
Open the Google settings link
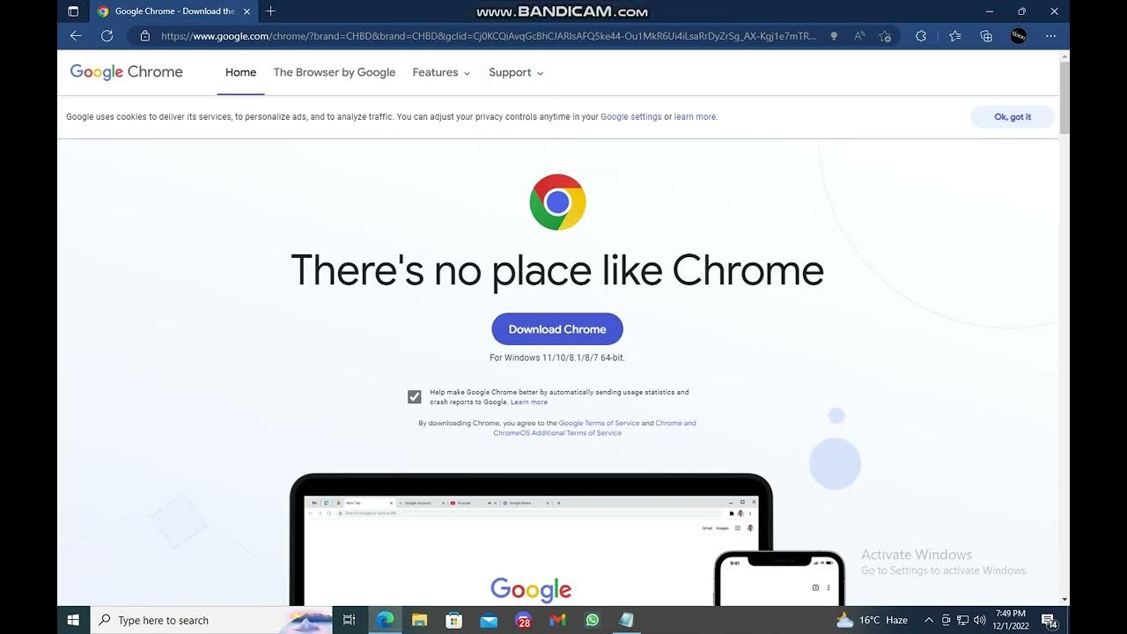coord(630,116)
